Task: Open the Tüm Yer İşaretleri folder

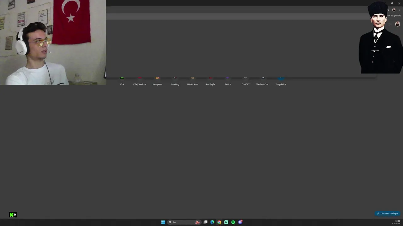Action: (x=394, y=16)
